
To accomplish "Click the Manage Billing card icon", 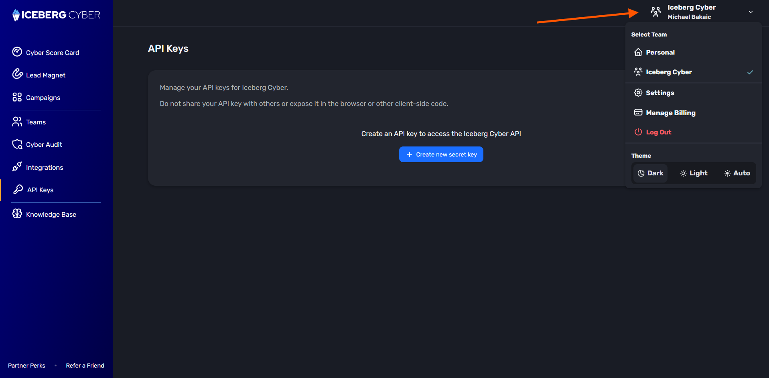I will [638, 112].
